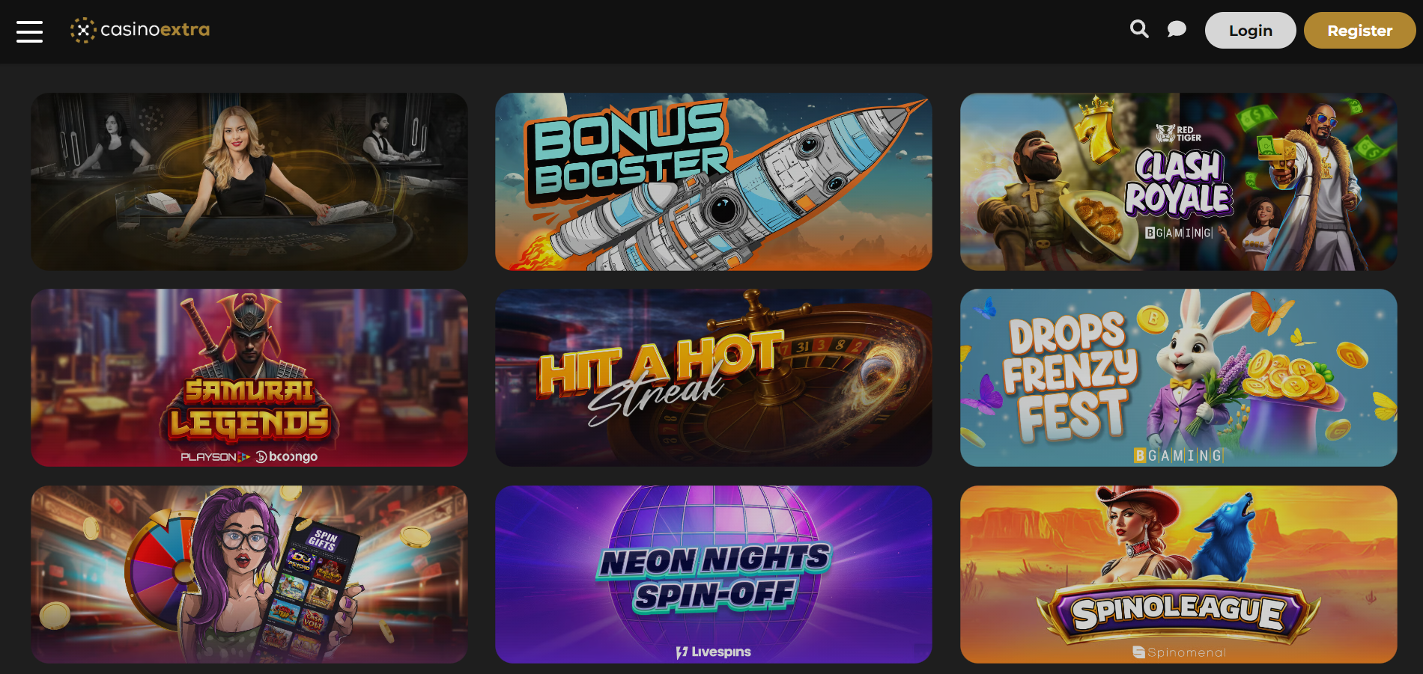
Task: Open the live chat bubble icon
Action: coord(1177,29)
